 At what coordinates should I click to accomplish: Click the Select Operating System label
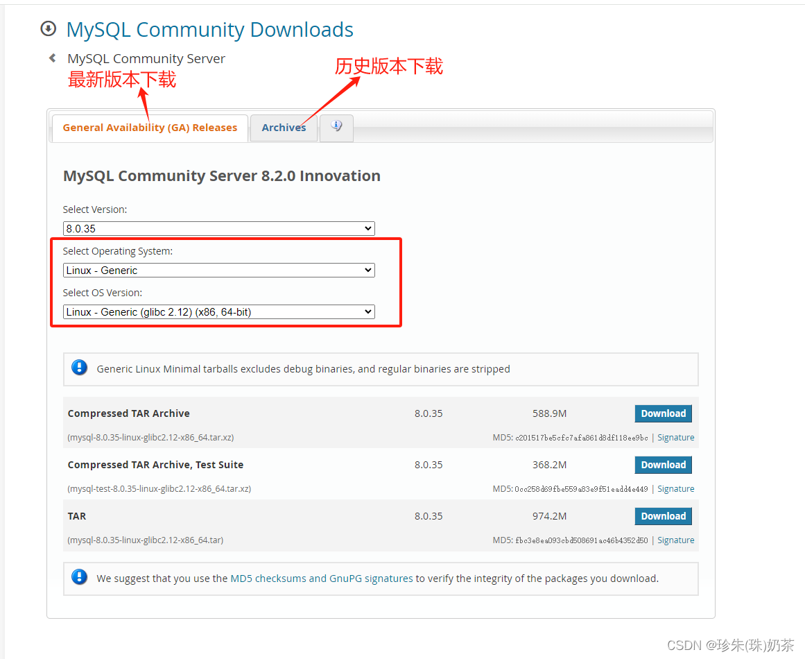coord(118,251)
